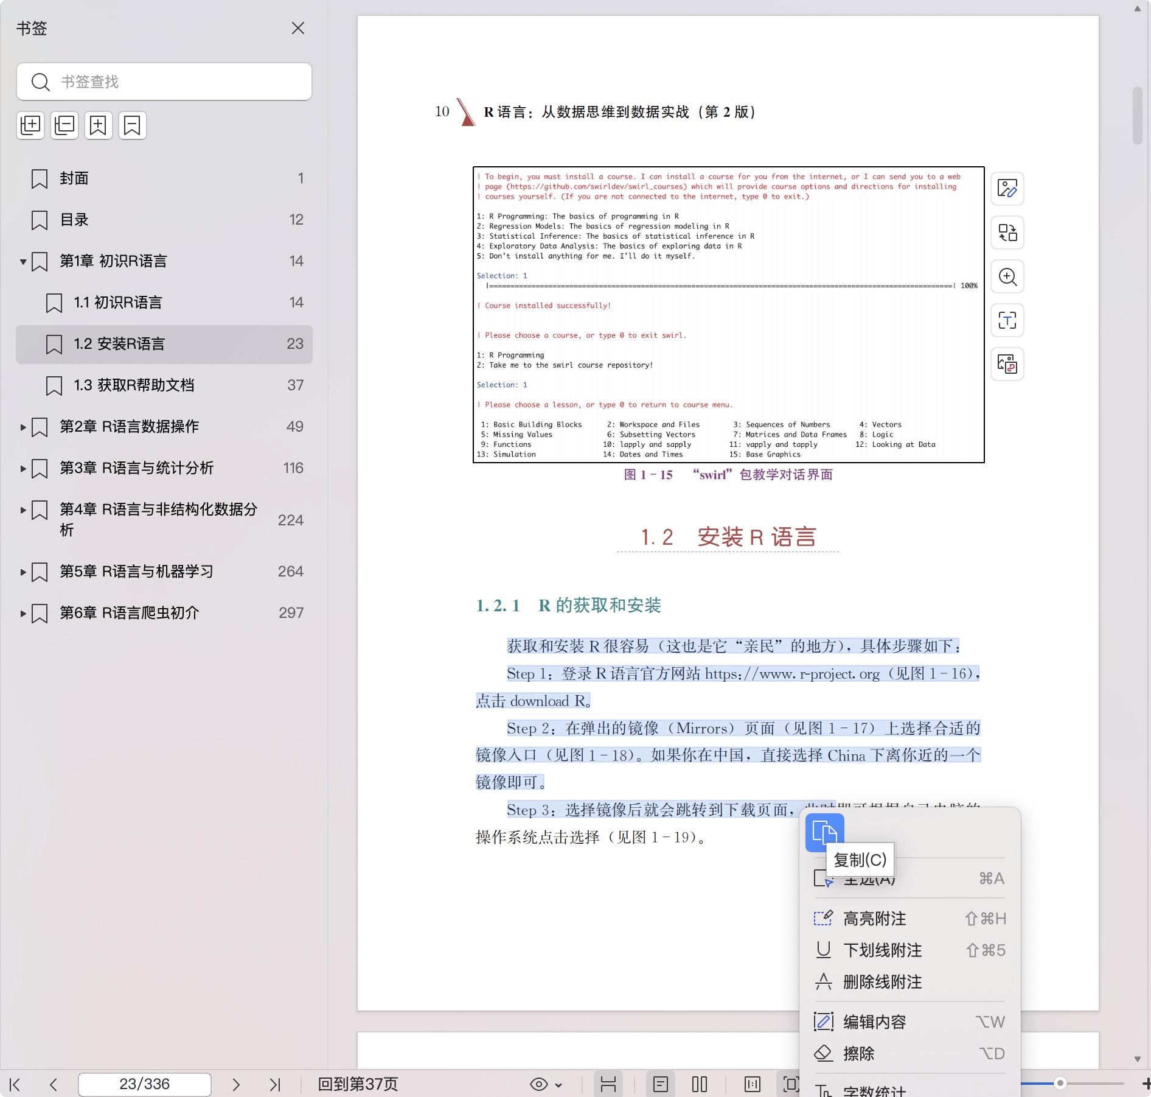Toggle the fit-width page mode button

tap(608, 1084)
